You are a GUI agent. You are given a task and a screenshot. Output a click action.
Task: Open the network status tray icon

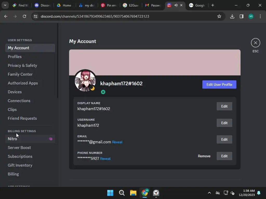click(226, 193)
